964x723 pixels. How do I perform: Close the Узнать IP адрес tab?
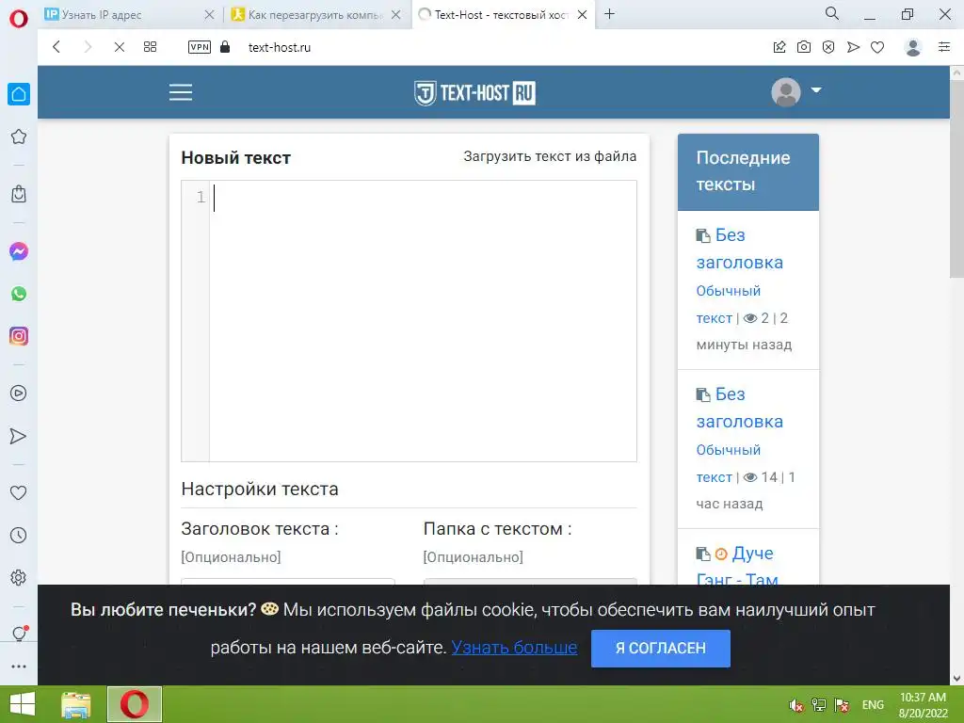tap(209, 15)
